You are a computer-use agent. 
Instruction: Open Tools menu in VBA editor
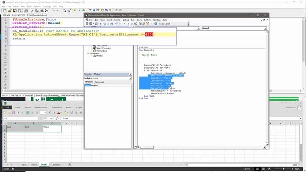[139, 20]
